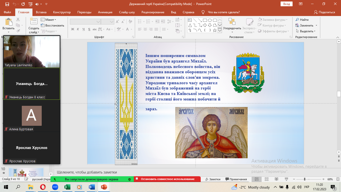Toggle Bold (Ж) formatting
The height and width of the screenshot is (192, 341).
pos(73,29)
